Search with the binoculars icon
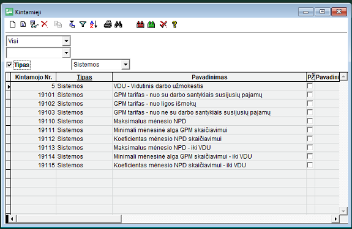 [x=118, y=24]
